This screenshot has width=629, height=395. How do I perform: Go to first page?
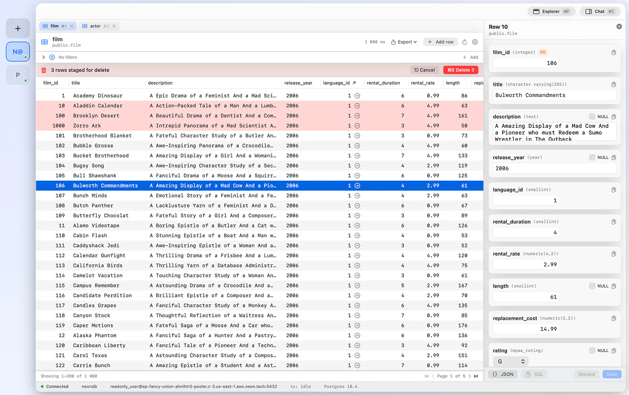(x=426, y=376)
